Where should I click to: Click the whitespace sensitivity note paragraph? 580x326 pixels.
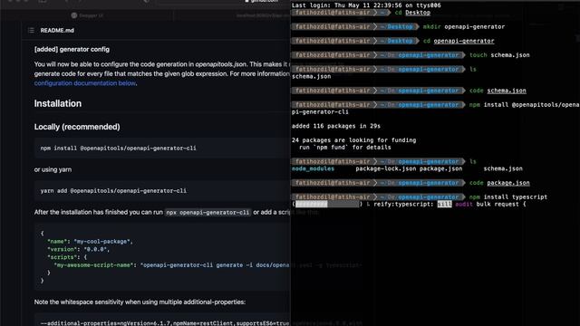point(140,302)
